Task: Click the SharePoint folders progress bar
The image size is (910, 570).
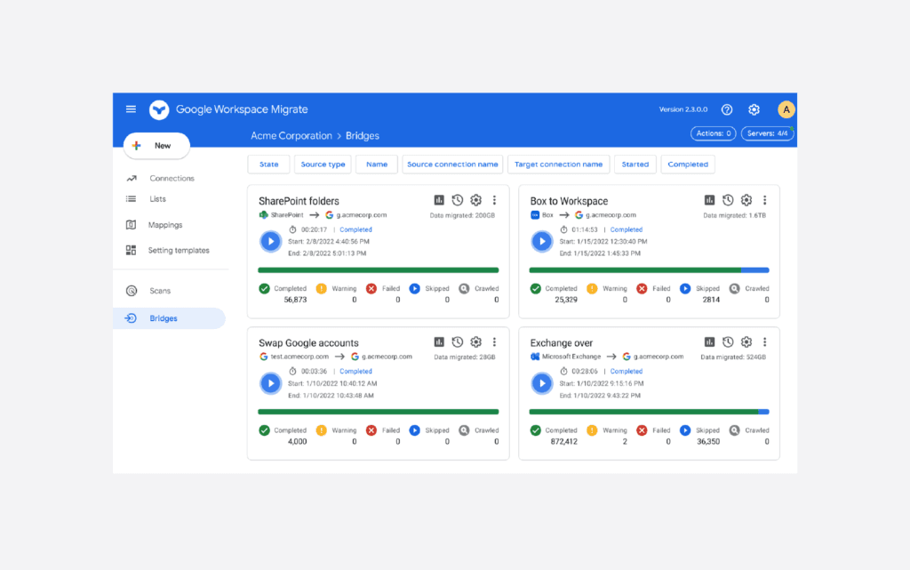Action: [x=379, y=270]
